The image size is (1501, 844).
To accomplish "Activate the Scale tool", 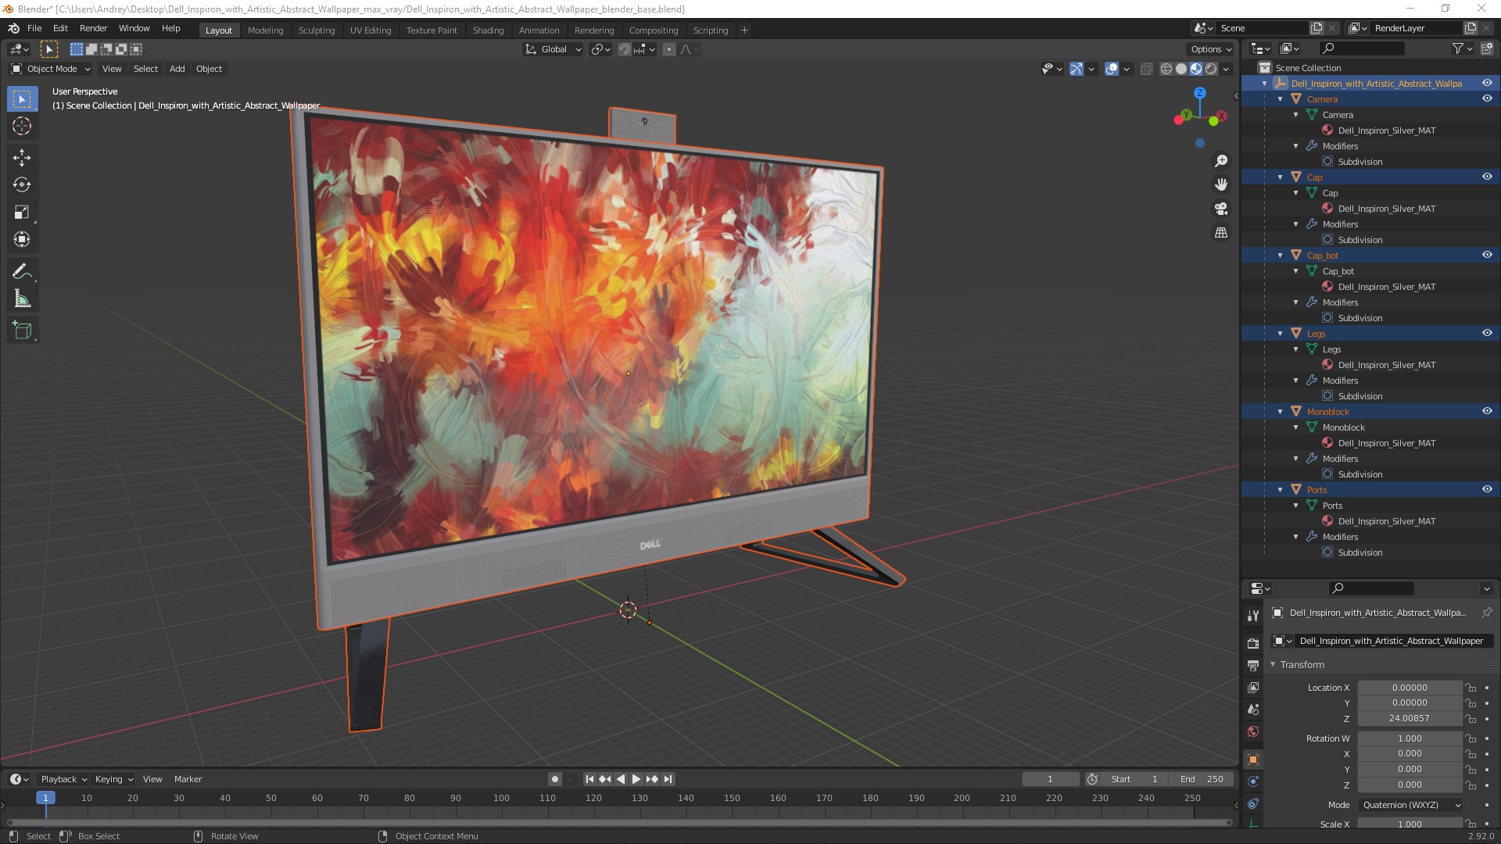I will (22, 212).
